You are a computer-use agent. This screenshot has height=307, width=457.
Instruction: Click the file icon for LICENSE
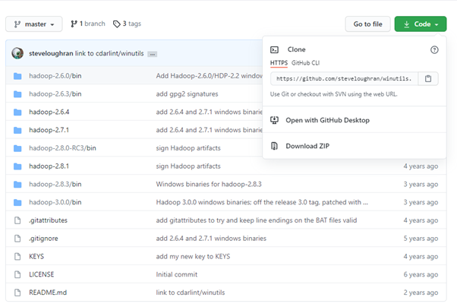17,275
